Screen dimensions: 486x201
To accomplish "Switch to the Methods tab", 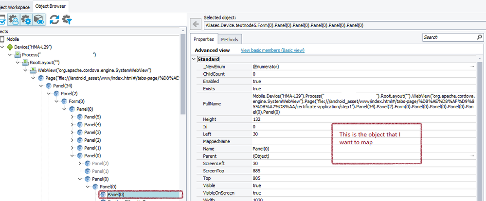I will [229, 39].
